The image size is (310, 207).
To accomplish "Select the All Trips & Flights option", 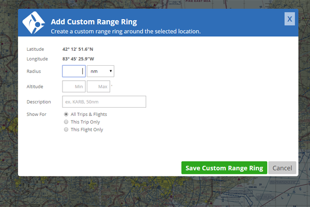I will tap(66, 114).
